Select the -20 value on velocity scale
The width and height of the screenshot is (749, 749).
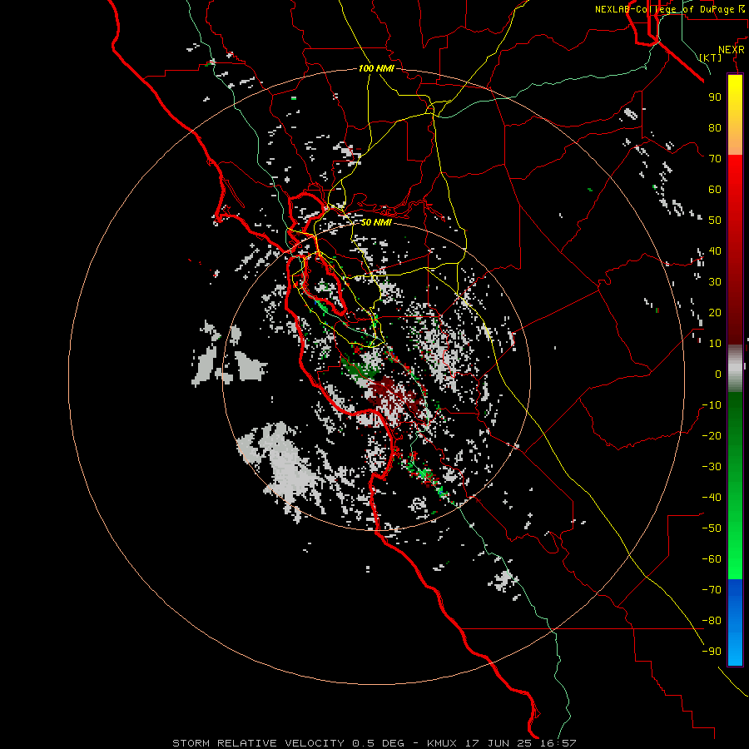712,436
